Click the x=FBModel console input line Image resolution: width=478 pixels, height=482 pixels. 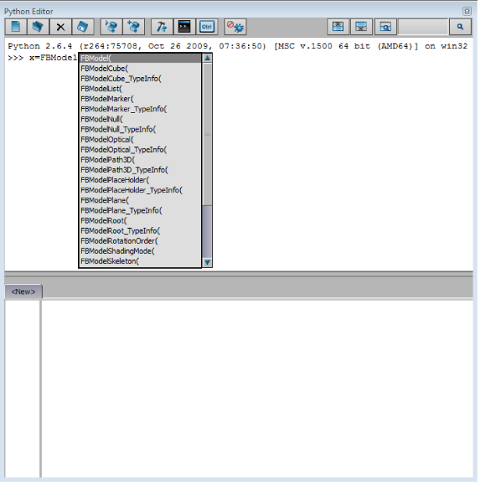pyautogui.click(x=42, y=58)
